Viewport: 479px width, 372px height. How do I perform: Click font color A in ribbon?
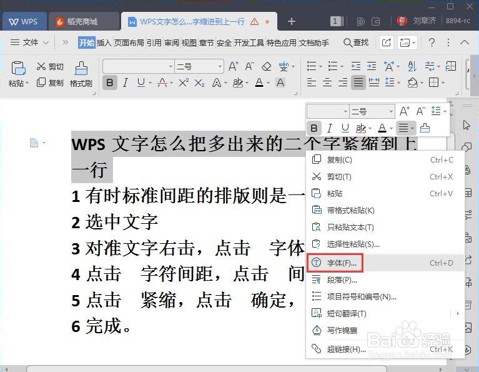point(259,83)
